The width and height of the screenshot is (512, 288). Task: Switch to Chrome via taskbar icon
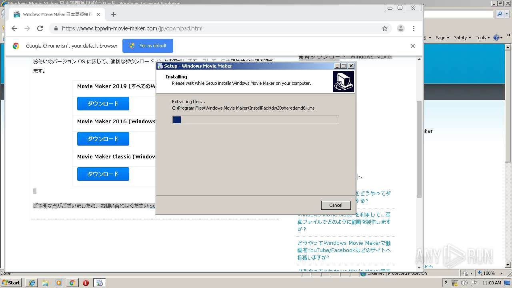(72, 283)
